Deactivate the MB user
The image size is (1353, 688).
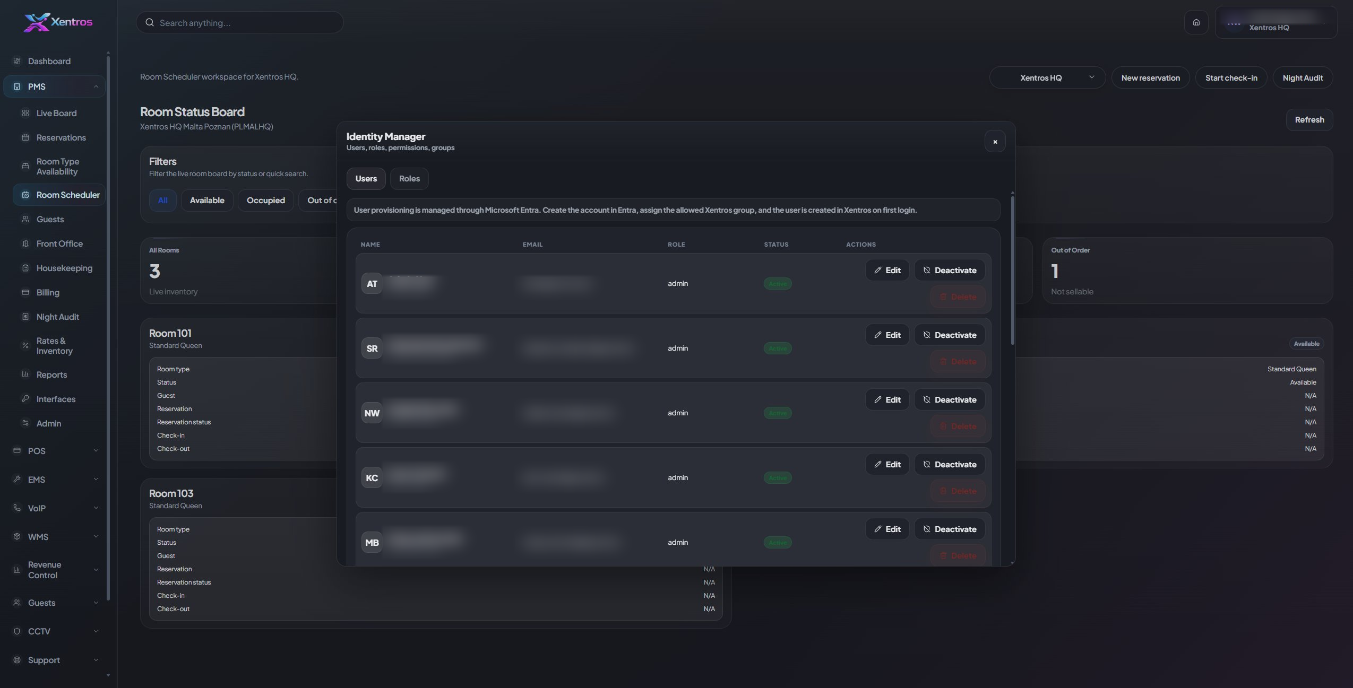click(950, 529)
